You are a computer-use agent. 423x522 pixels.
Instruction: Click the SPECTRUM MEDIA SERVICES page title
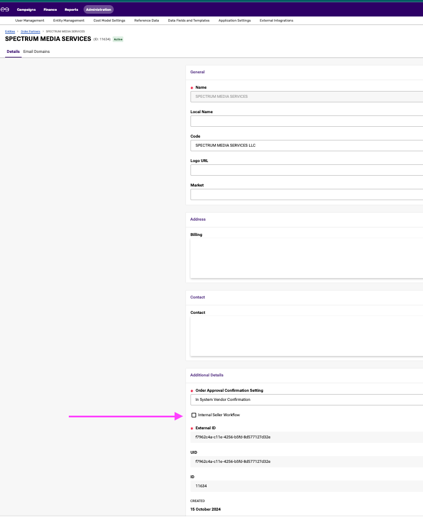tap(48, 39)
